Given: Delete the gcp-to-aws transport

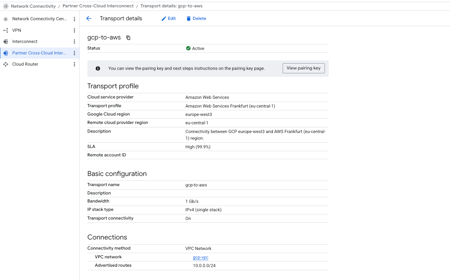Looking at the screenshot, I should point(196,19).
